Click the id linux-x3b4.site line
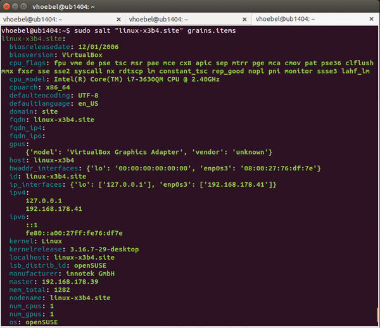This screenshot has width=380, height=328. click(47, 177)
